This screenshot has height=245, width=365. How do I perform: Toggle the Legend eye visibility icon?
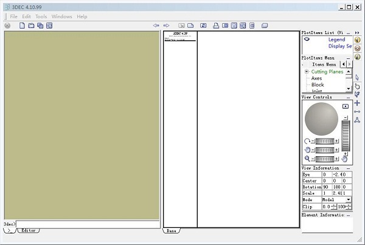click(x=307, y=40)
